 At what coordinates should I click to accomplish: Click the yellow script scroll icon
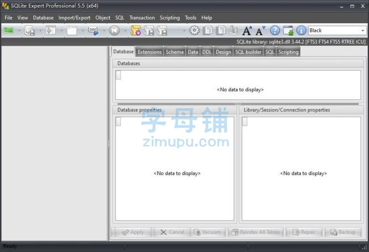pos(136,31)
